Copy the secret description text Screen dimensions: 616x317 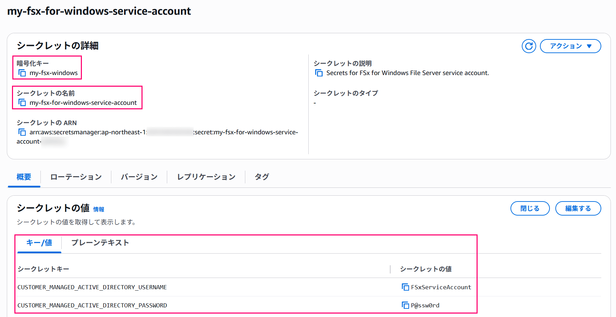(319, 73)
